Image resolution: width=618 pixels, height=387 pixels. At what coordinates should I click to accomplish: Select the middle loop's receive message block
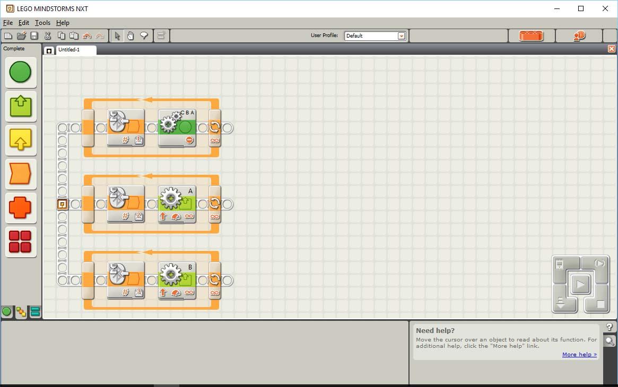[x=126, y=204]
